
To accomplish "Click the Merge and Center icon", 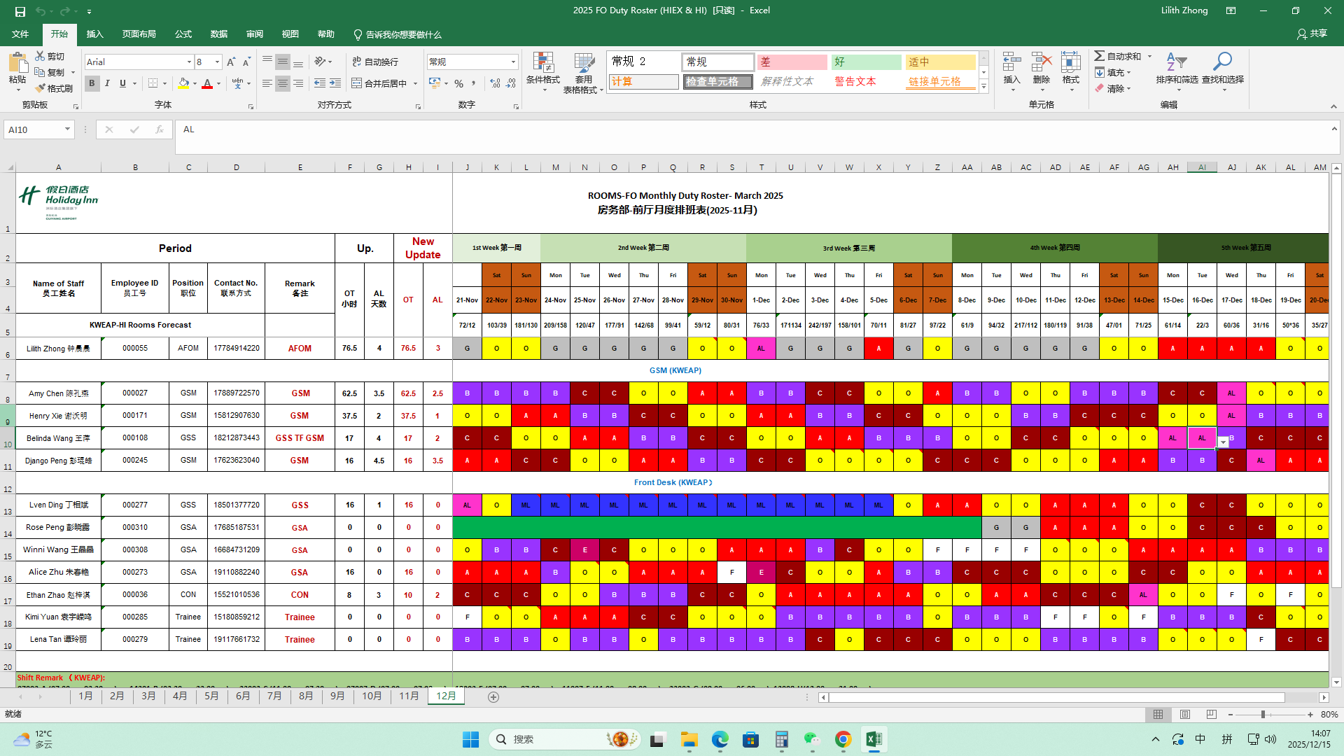I will click(357, 83).
